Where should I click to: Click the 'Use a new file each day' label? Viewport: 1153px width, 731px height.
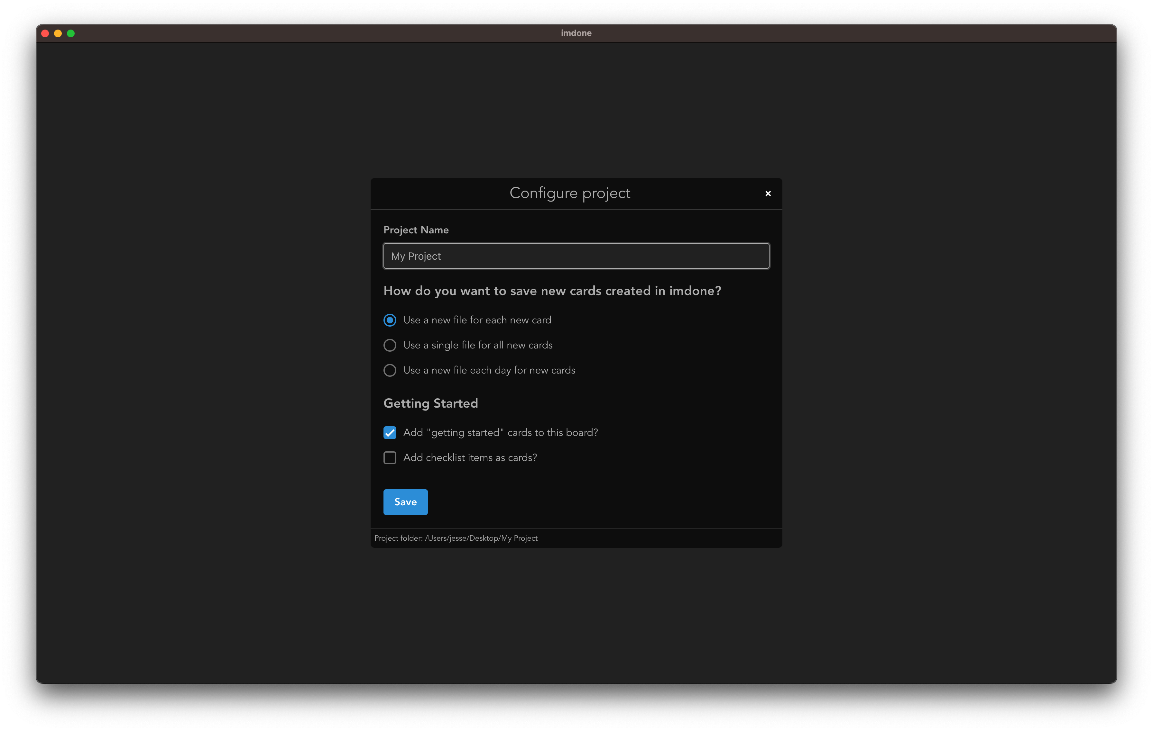pos(489,370)
